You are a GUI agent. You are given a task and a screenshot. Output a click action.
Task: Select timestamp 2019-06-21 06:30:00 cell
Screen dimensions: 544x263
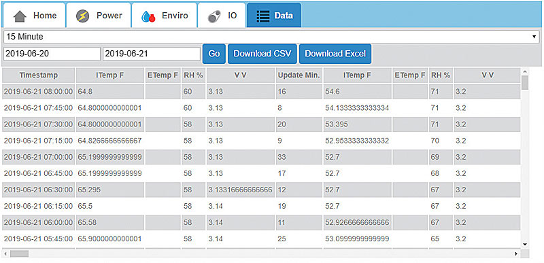[39, 190]
